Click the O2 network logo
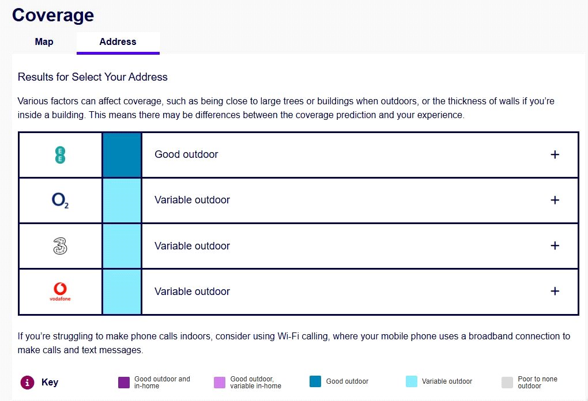 pyautogui.click(x=60, y=200)
